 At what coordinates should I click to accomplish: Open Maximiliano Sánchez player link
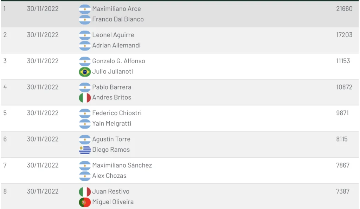[122, 165]
